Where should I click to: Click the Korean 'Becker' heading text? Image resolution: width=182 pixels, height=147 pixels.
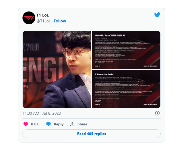click(x=110, y=35)
